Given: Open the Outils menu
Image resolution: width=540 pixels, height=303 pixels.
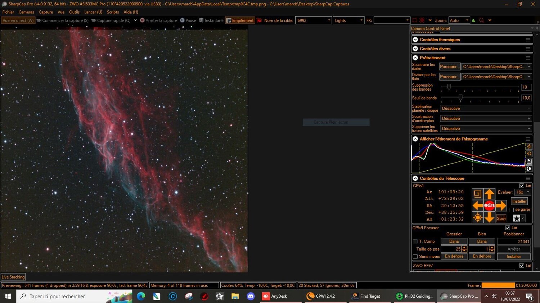Looking at the screenshot, I should click(74, 12).
